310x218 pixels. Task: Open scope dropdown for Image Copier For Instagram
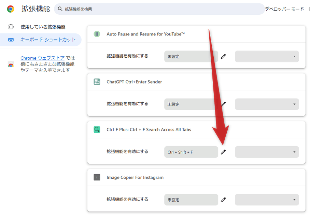coord(267,200)
